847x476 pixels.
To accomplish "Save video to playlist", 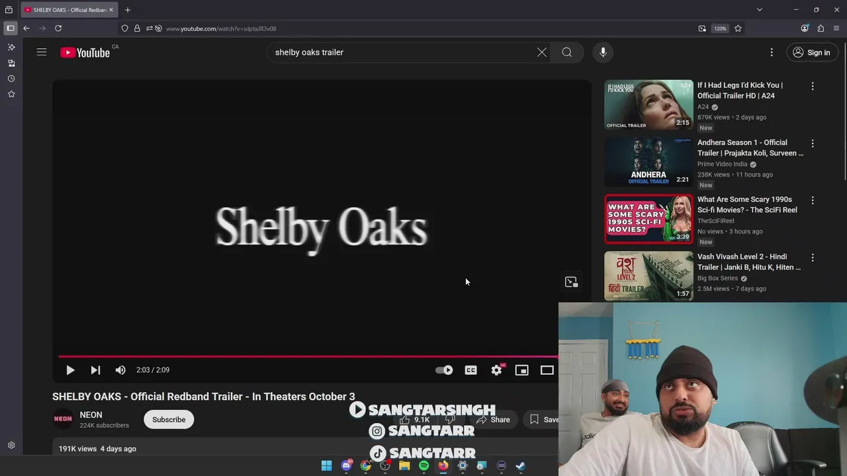I will point(544,420).
